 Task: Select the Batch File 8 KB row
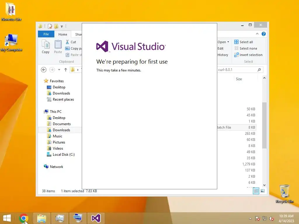pos(237,127)
